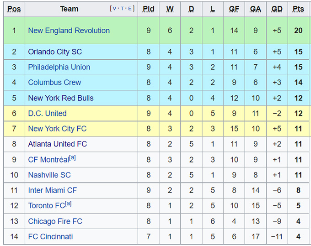Open the Nashville SC team page
The height and width of the screenshot is (246, 311).
[49, 175]
